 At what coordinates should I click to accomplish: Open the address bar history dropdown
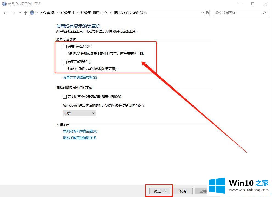[203, 13]
